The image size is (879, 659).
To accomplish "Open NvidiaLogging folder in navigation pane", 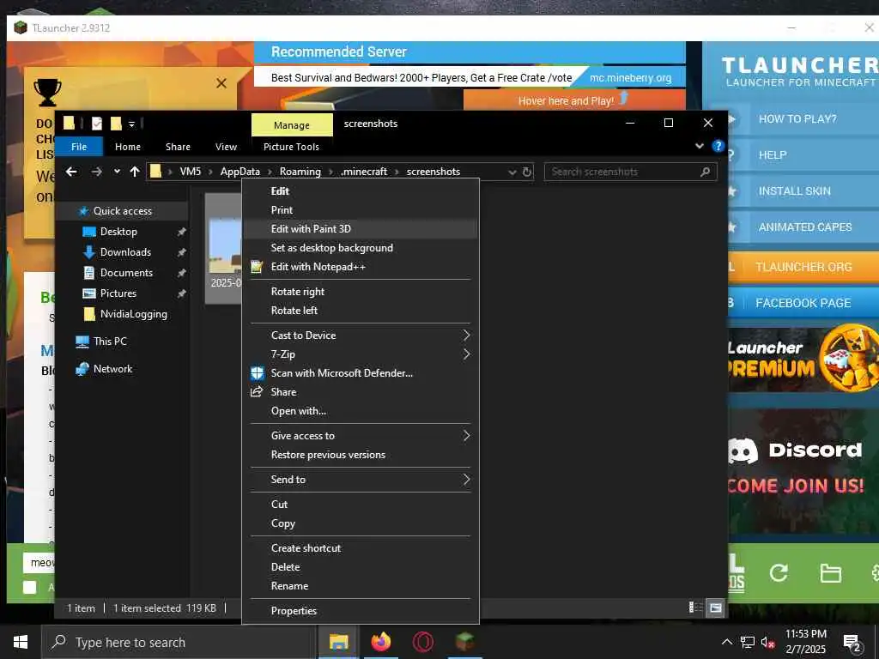I will 133,314.
